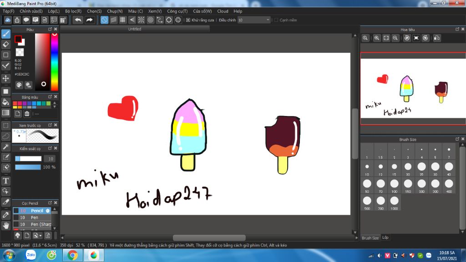466x262 pixels.
Task: Enable curve snap
Action: 160,20
